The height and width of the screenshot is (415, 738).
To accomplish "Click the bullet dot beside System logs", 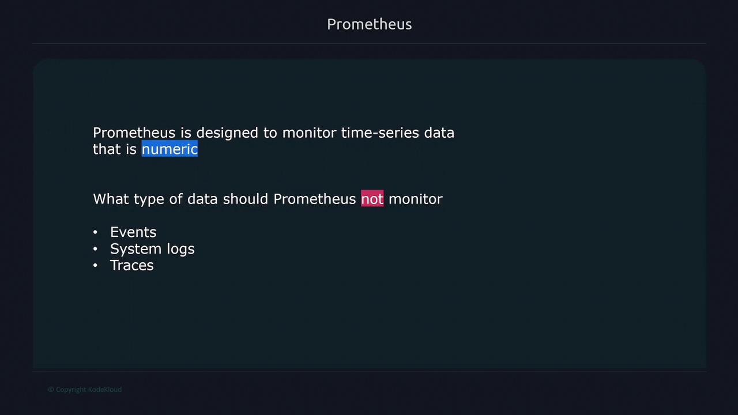I will [x=95, y=249].
